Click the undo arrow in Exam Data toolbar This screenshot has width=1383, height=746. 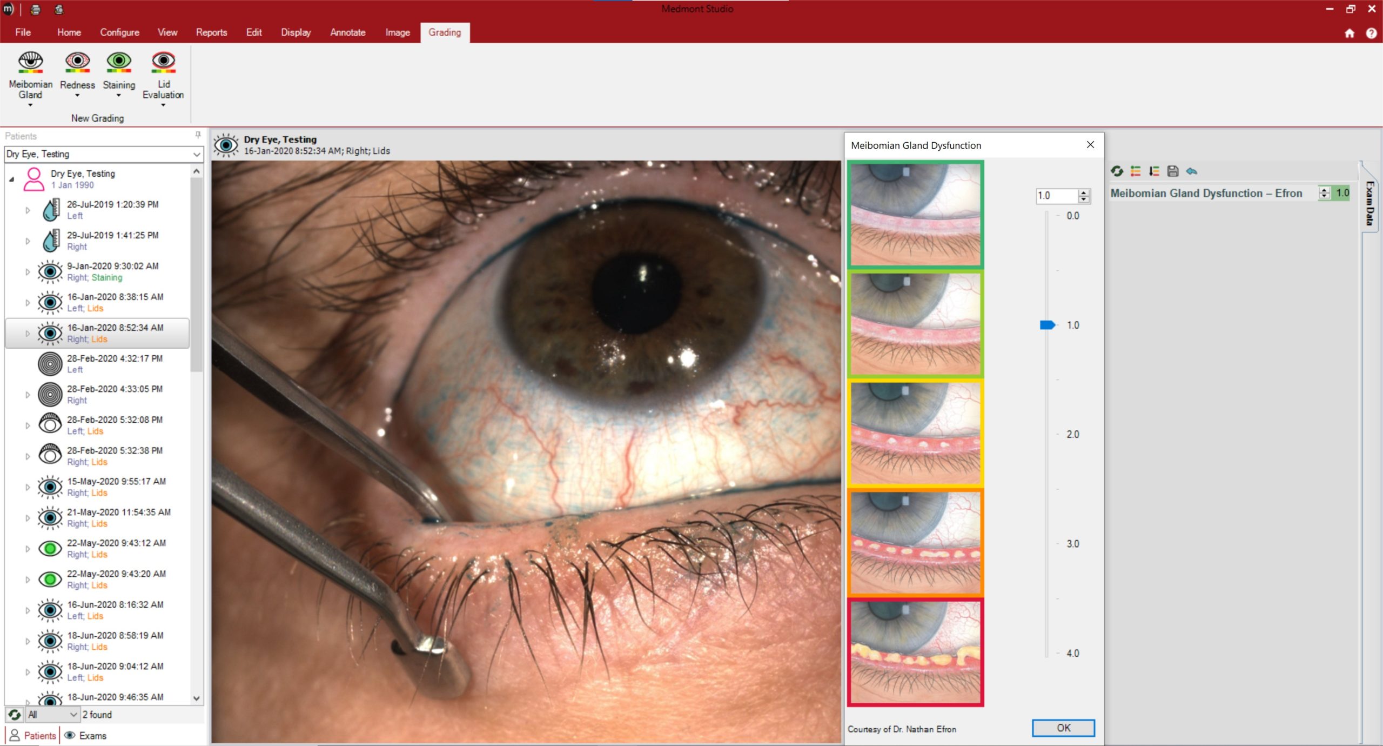point(1191,171)
